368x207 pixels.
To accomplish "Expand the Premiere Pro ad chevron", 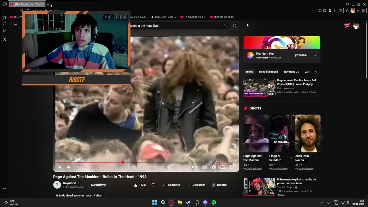I will 315,55.
